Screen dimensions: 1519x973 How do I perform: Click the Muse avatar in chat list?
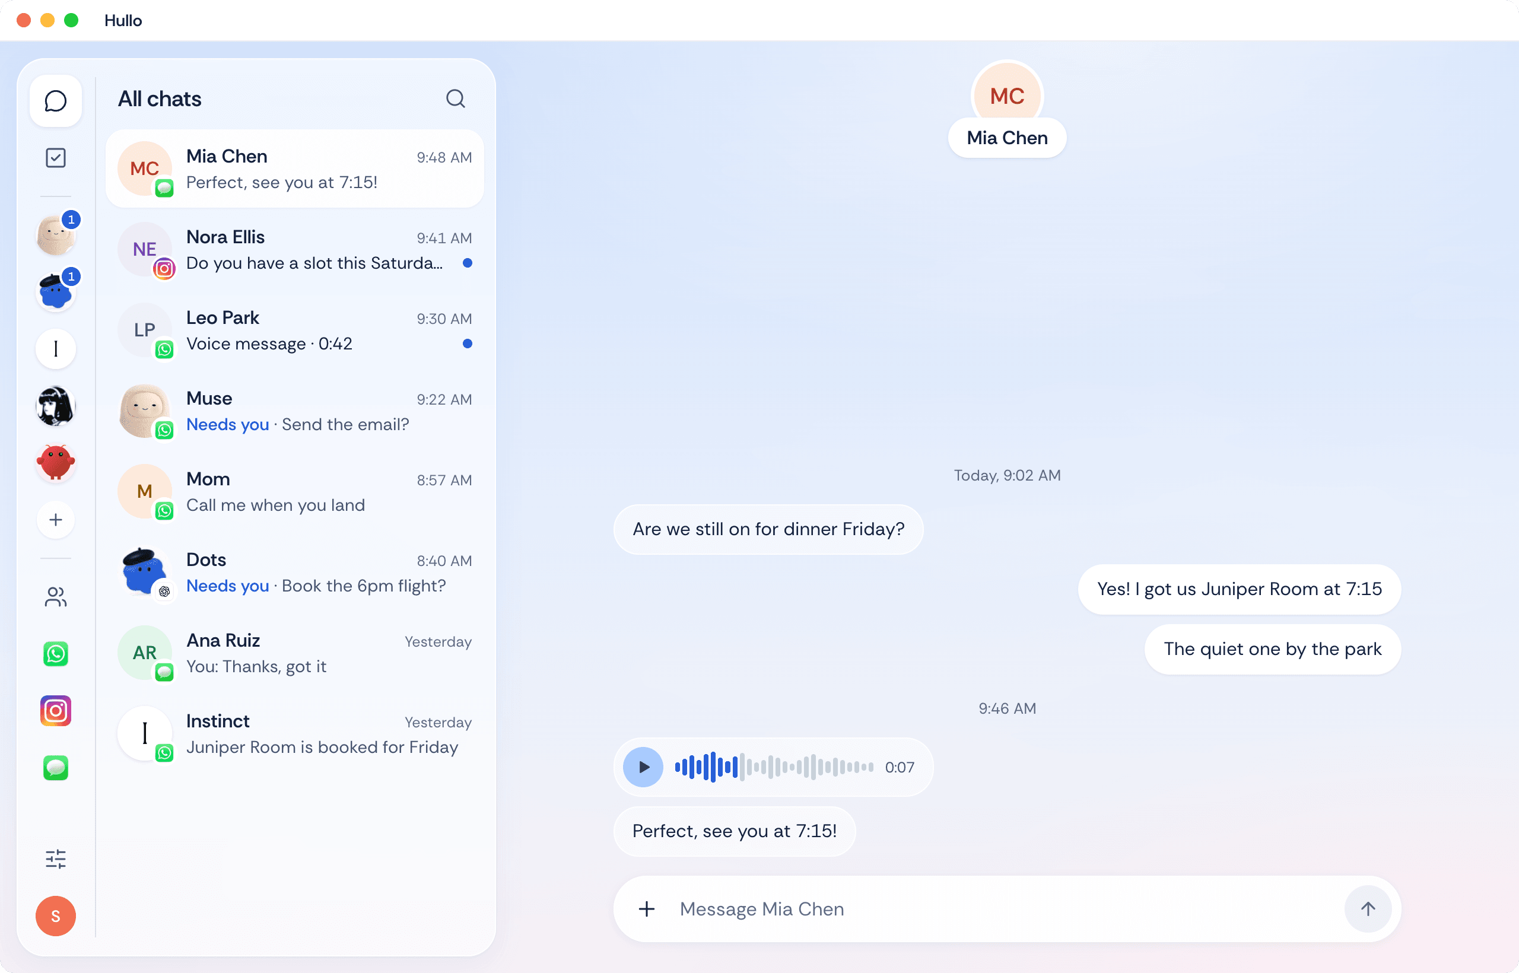pyautogui.click(x=145, y=411)
